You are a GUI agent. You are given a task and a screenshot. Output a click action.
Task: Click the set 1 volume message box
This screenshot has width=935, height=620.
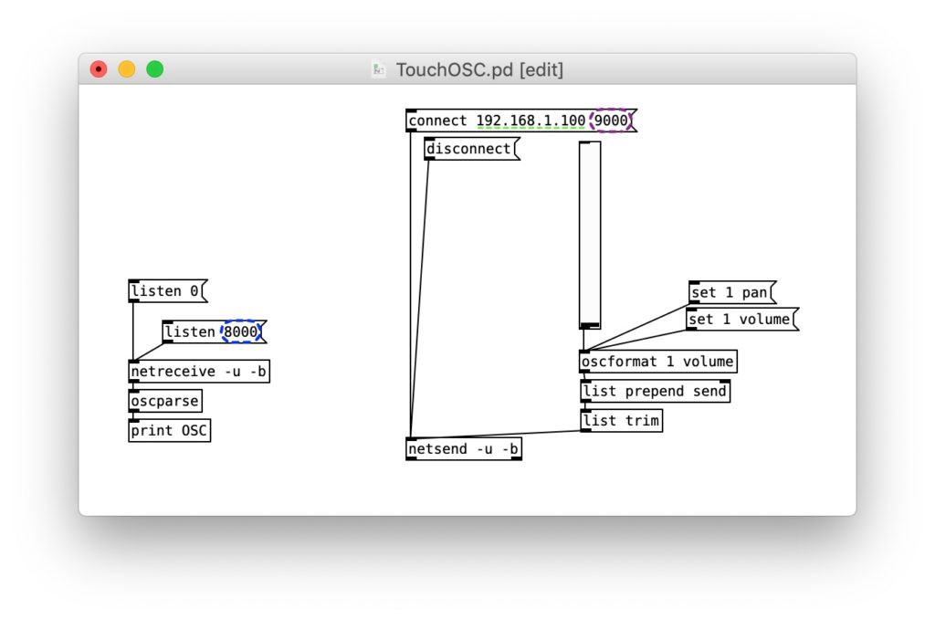tap(739, 320)
